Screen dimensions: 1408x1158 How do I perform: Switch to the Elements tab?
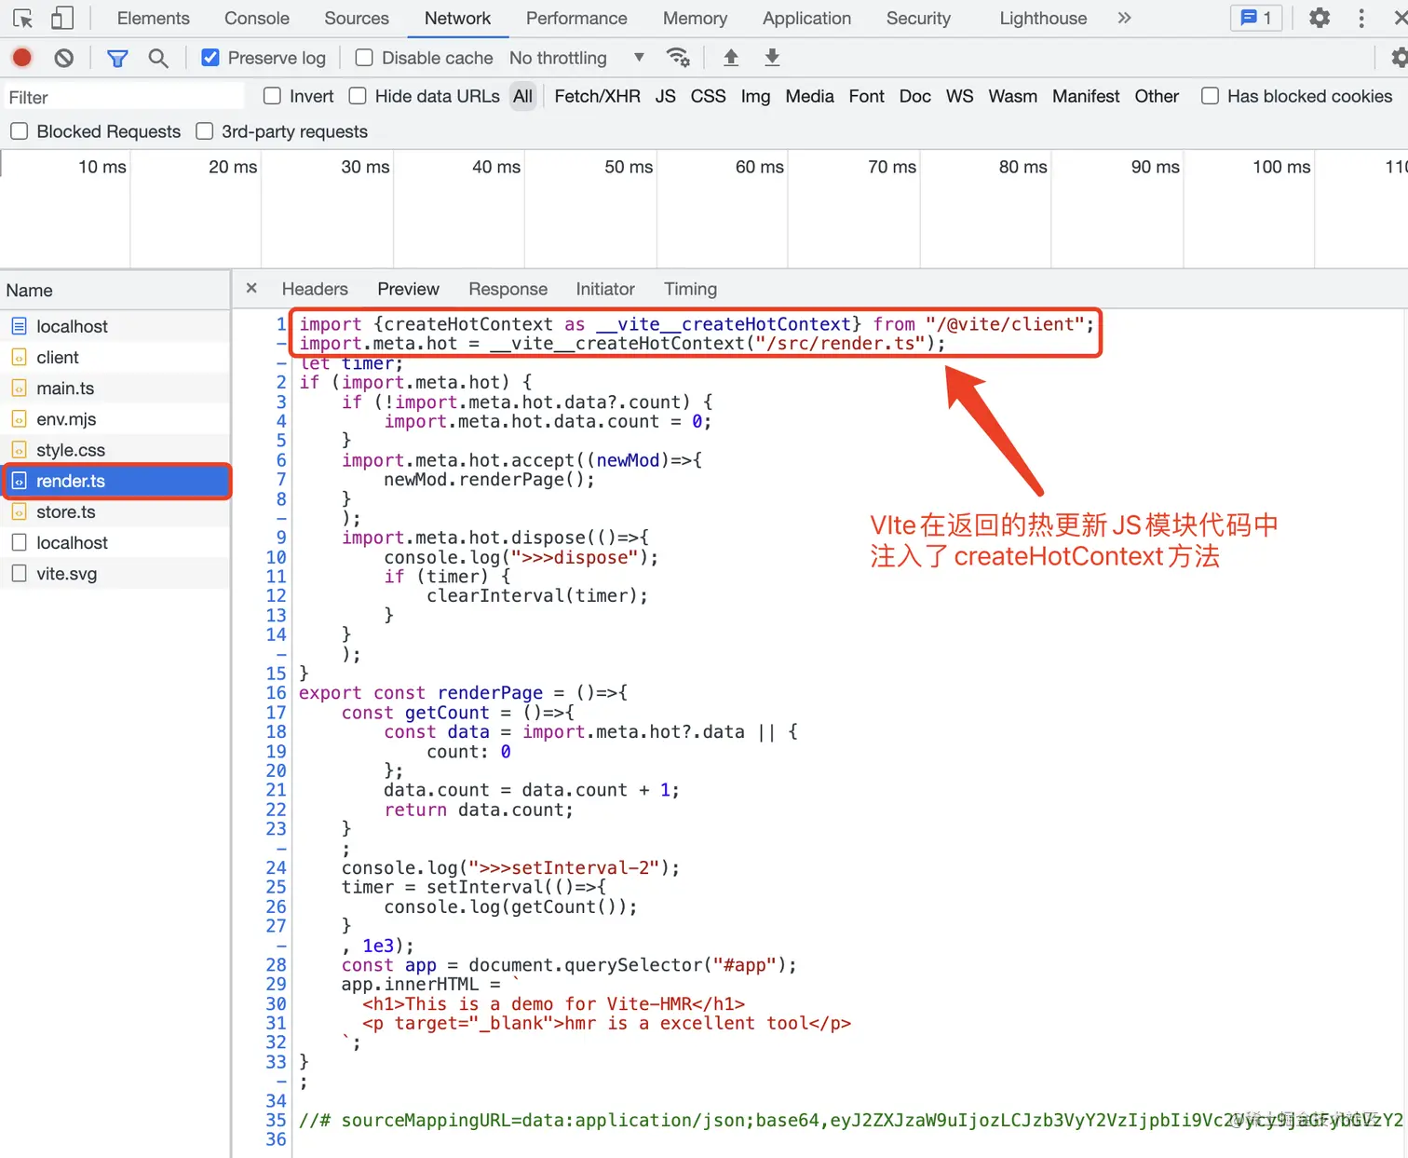click(153, 18)
